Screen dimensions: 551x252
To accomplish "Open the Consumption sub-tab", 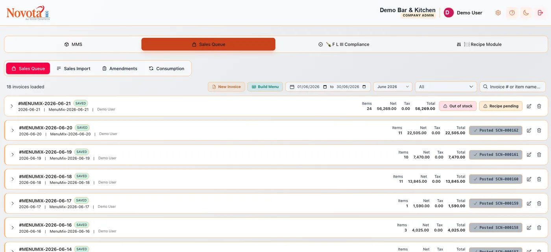I will [166, 69].
